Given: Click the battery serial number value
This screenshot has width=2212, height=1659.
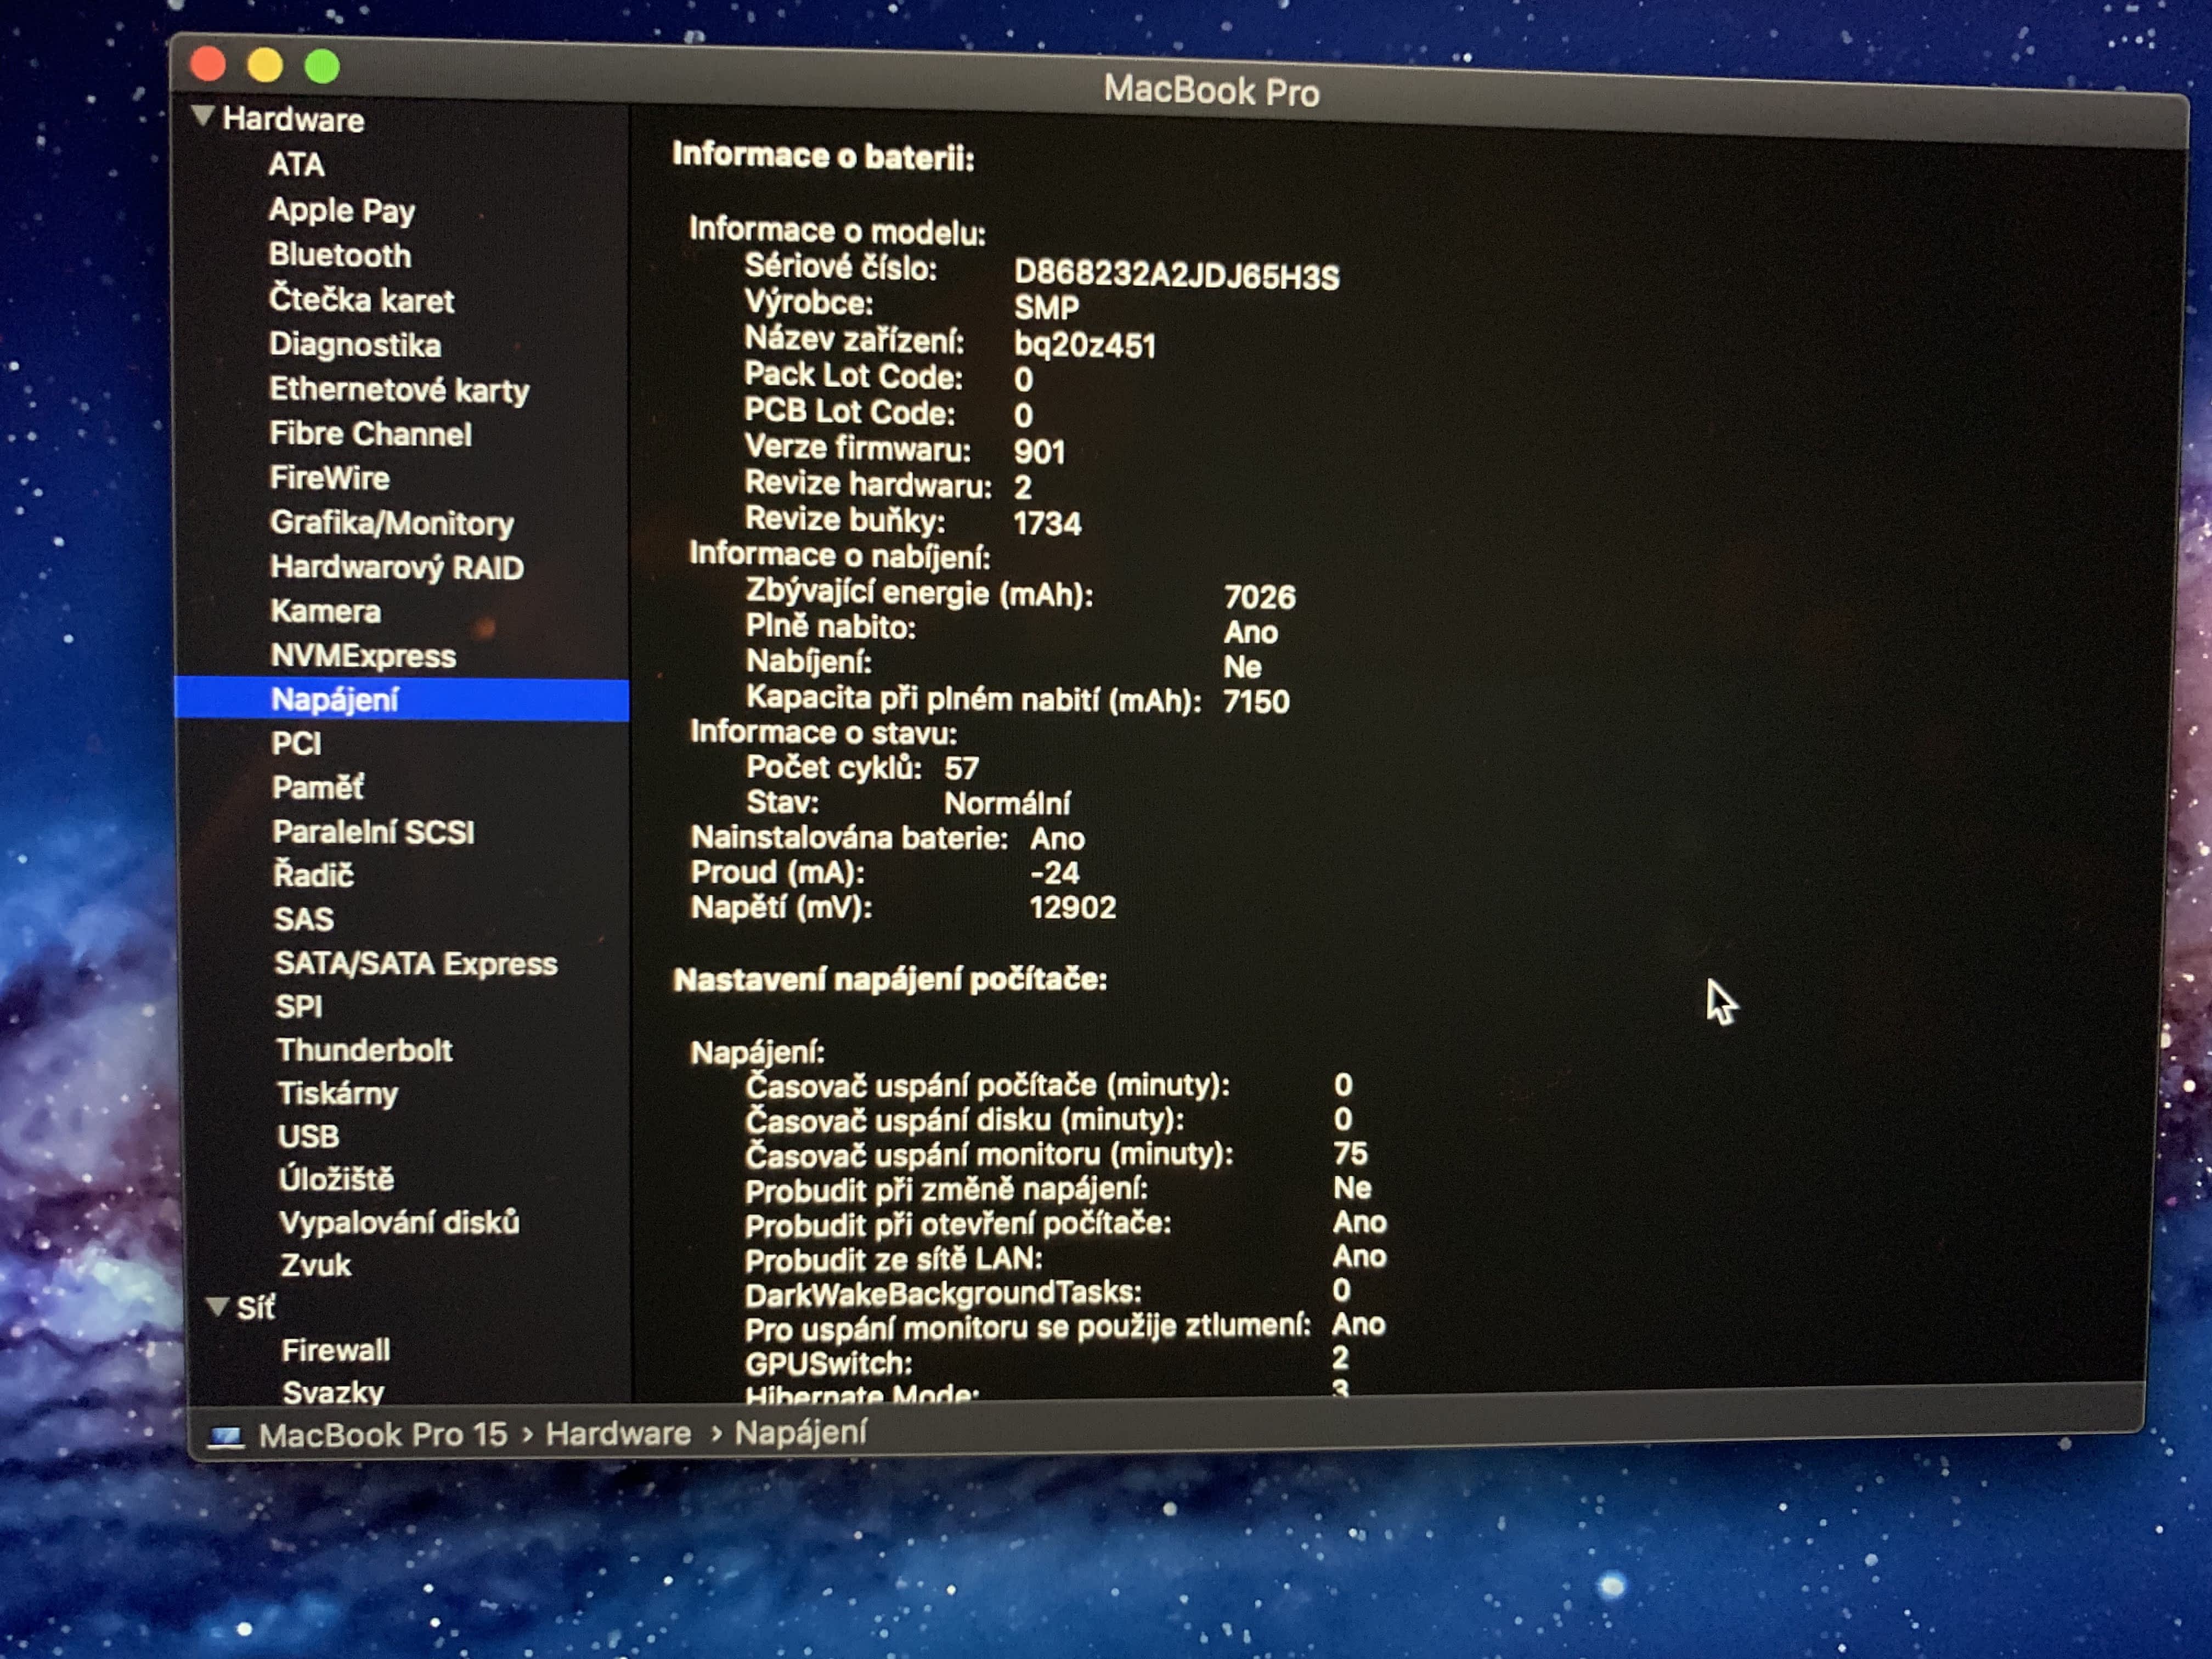Looking at the screenshot, I should coord(1175,275).
